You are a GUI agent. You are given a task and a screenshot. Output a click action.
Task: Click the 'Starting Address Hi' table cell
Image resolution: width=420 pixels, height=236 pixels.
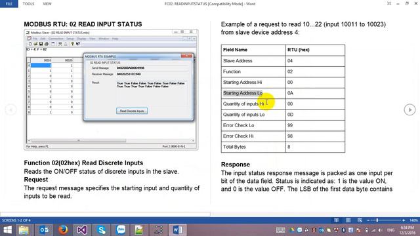[253, 82]
